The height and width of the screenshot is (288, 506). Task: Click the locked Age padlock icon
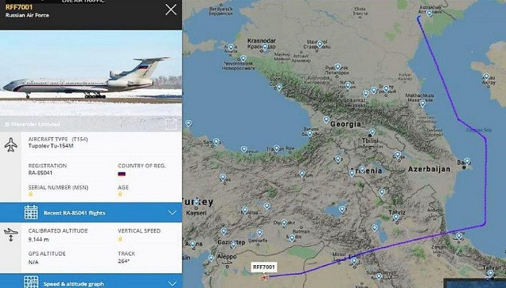coord(120,194)
